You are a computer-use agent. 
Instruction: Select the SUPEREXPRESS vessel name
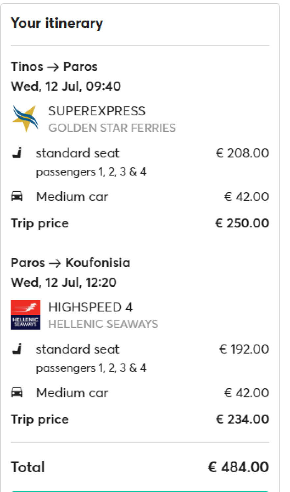[x=97, y=111]
